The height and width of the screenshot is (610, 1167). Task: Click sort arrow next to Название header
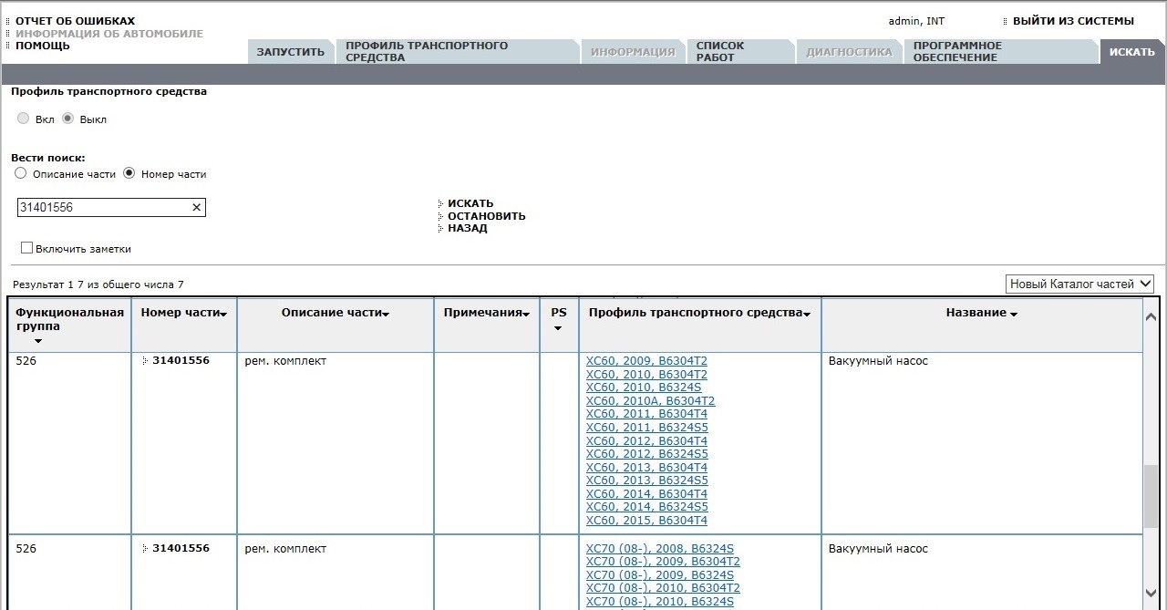1013,314
